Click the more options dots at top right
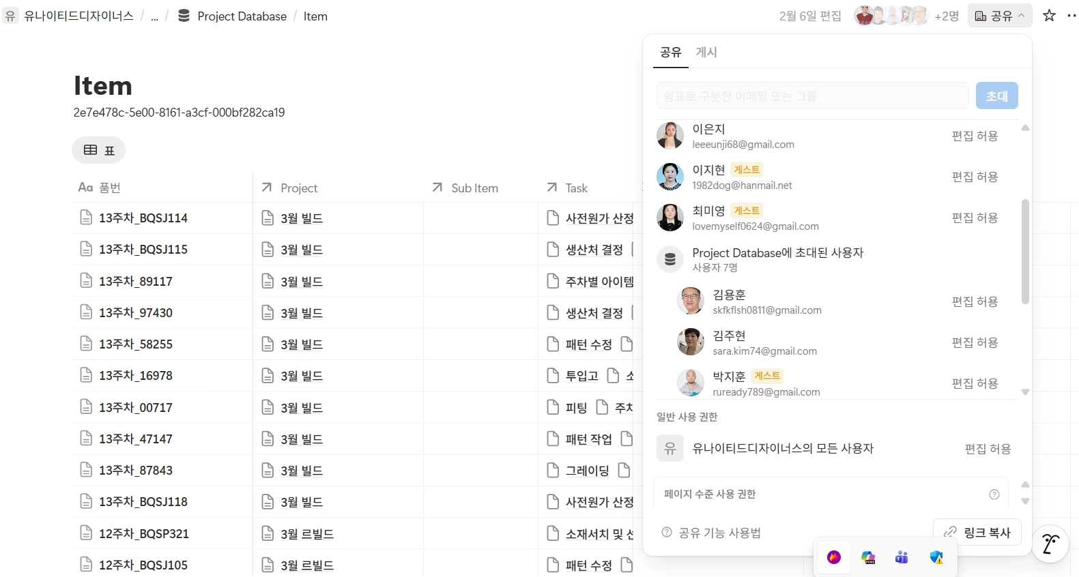Image resolution: width=1079 pixels, height=577 pixels. tap(1071, 16)
